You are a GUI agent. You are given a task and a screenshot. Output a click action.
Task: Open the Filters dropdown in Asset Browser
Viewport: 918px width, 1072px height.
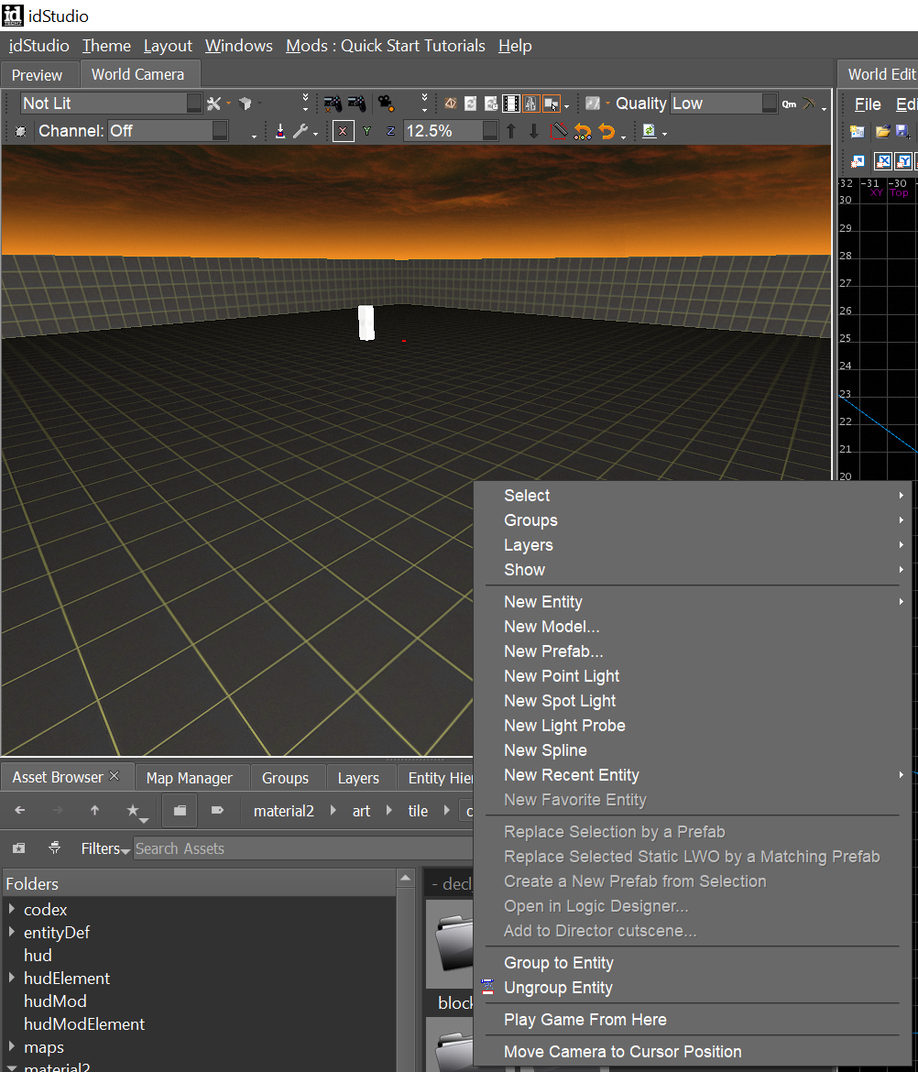point(105,848)
